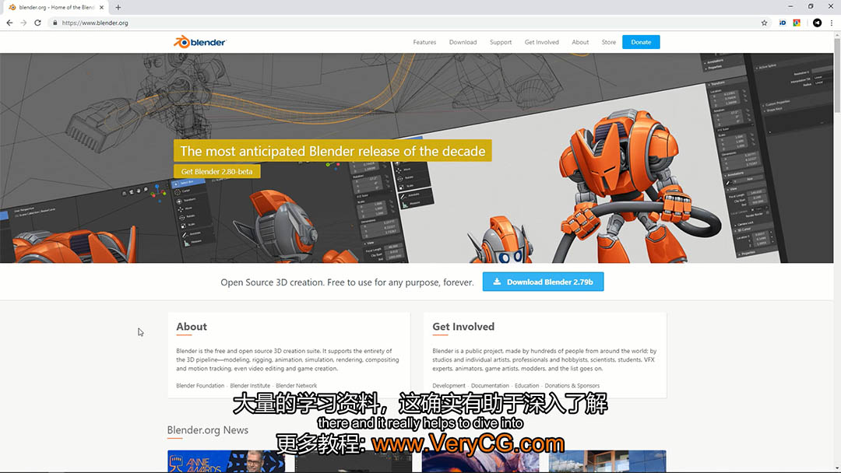Screen dimensions: 841x473
Task: Open the Store menu item
Action: 609,42
